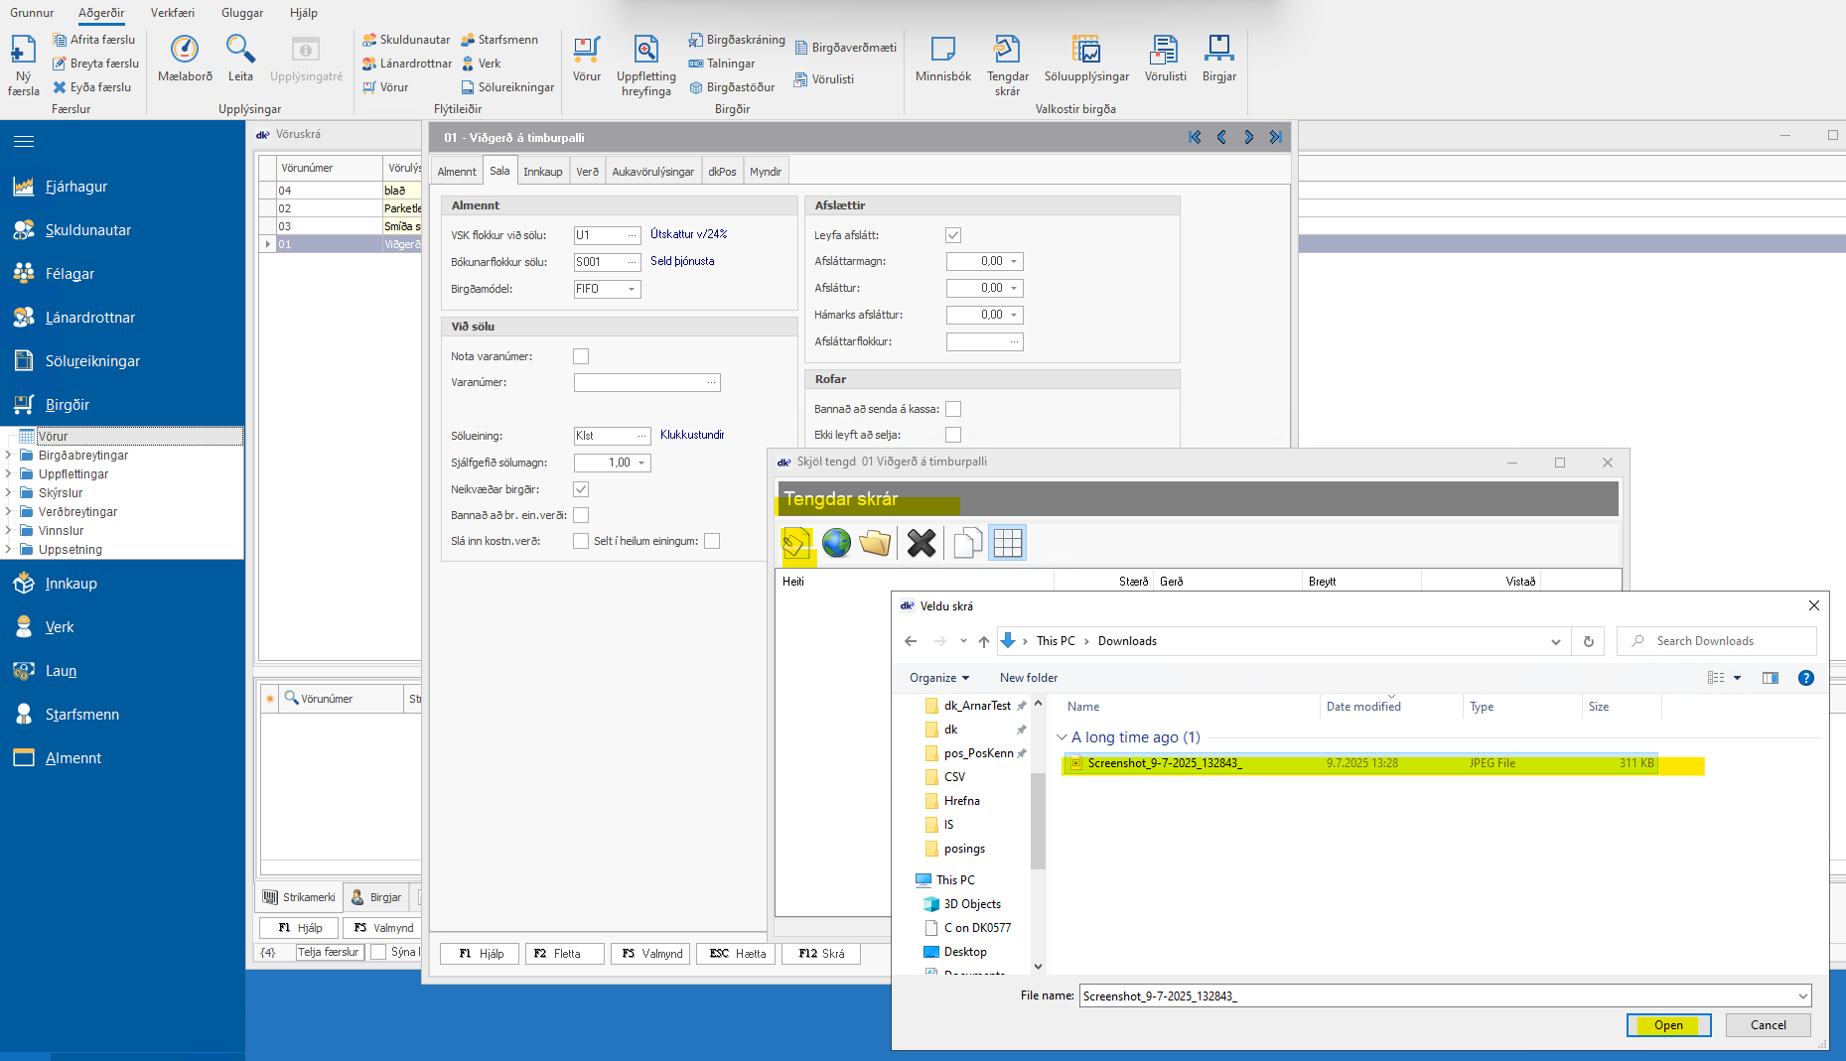Click the Open button
Screen dimensions: 1846x1061
(1668, 1025)
